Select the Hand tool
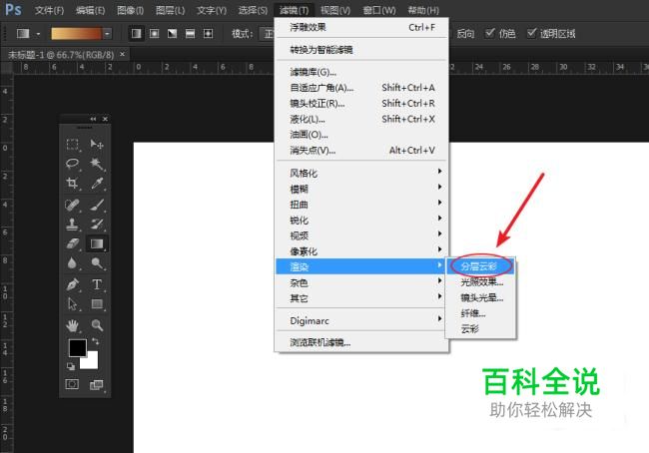The image size is (649, 453). (73, 325)
